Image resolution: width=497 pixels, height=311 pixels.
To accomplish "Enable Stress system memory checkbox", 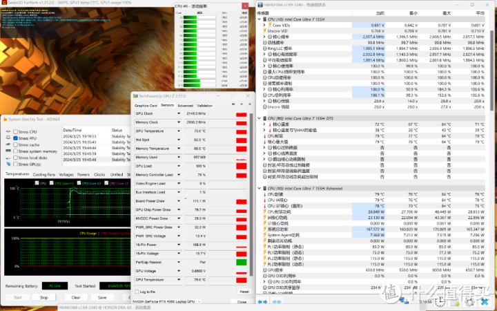I will (15, 151).
